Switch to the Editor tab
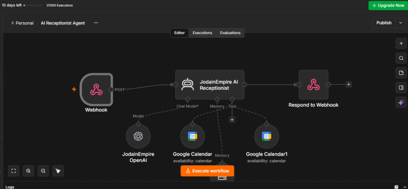The width and height of the screenshot is (408, 189). click(180, 33)
